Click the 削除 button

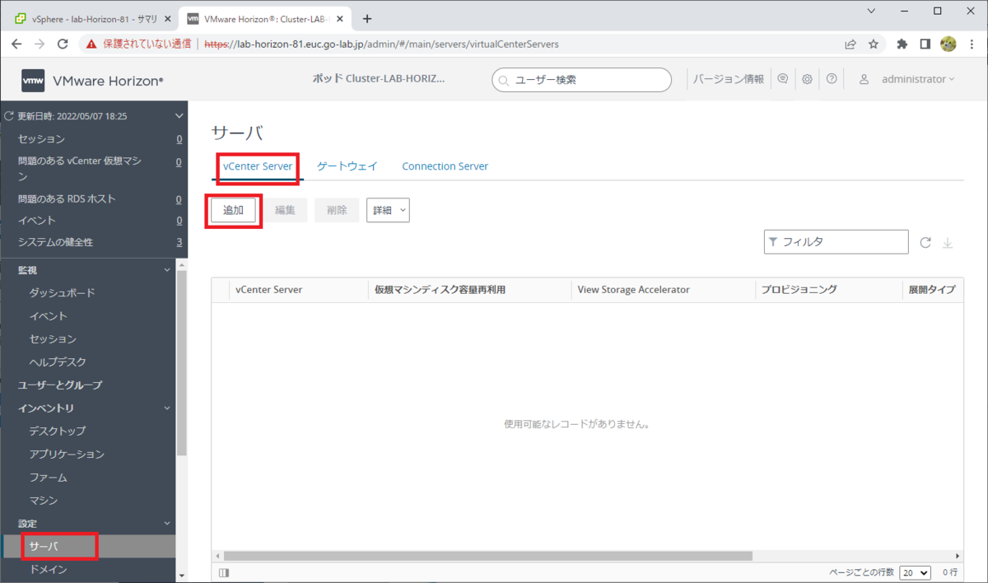(x=337, y=210)
